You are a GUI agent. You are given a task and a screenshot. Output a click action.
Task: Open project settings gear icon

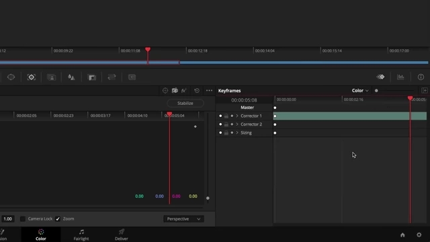pos(419,235)
